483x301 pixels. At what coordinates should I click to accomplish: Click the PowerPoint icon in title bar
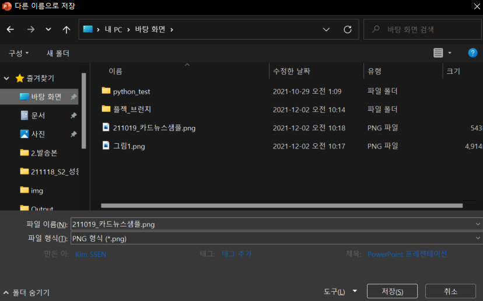[7, 6]
